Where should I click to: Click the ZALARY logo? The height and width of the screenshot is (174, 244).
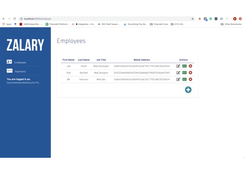[x=25, y=45]
